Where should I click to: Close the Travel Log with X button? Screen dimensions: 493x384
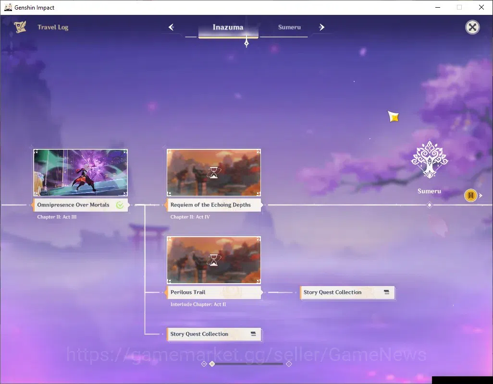[x=472, y=27]
